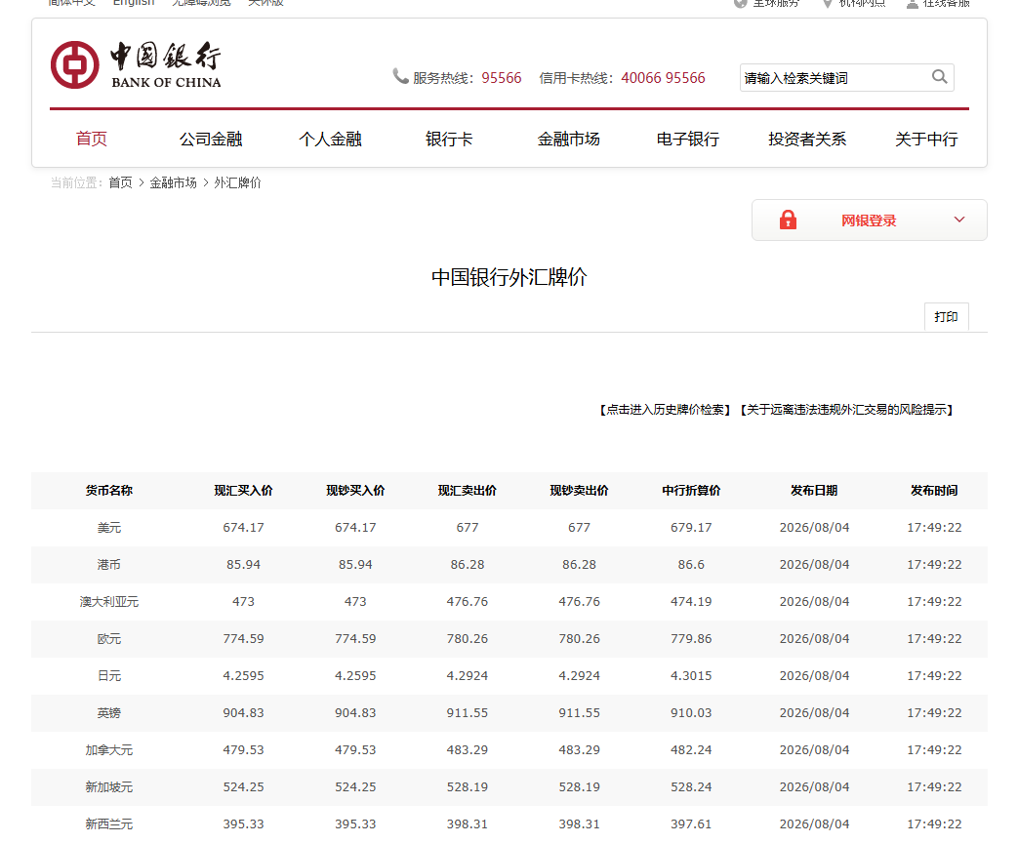This screenshot has height=843, width=1018.
Task: Click the 发布日期 column header
Action: pyautogui.click(x=814, y=491)
